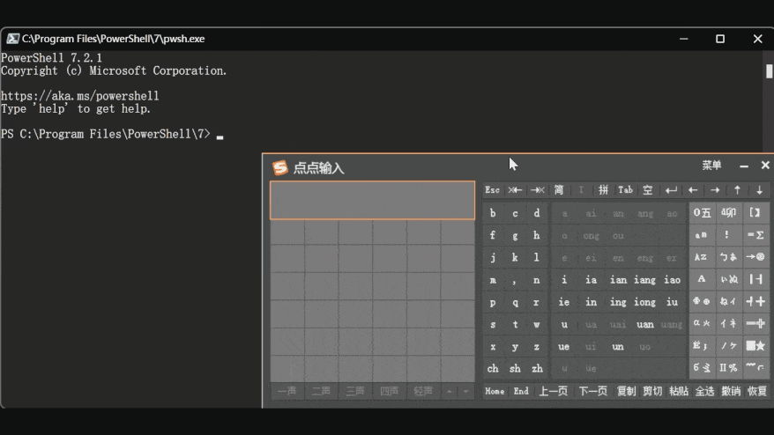Image resolution: width=774 pixels, height=435 pixels.
Task: Open the PowerShell window icon menu
Action: coord(12,39)
